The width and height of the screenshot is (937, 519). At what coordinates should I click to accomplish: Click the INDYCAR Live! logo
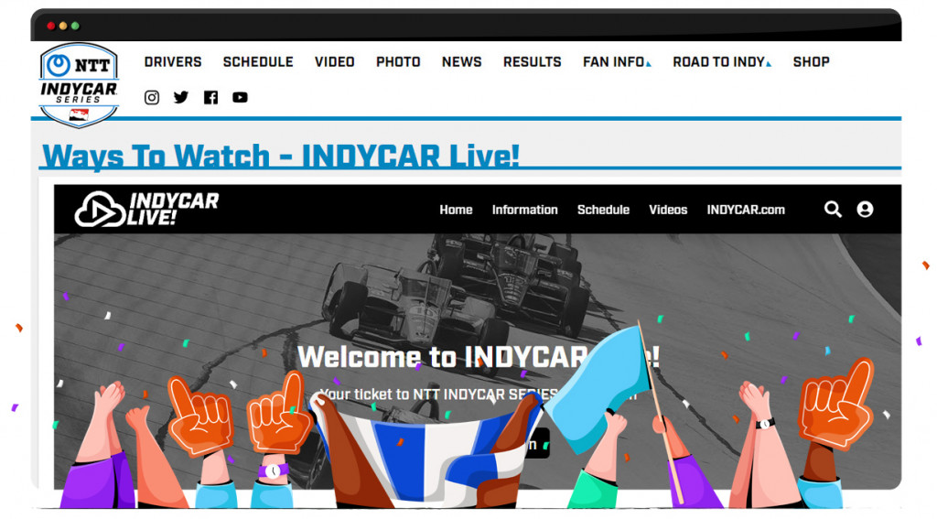coord(146,210)
